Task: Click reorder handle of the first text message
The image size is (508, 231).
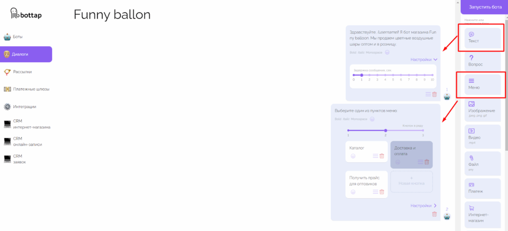Action: [428, 94]
